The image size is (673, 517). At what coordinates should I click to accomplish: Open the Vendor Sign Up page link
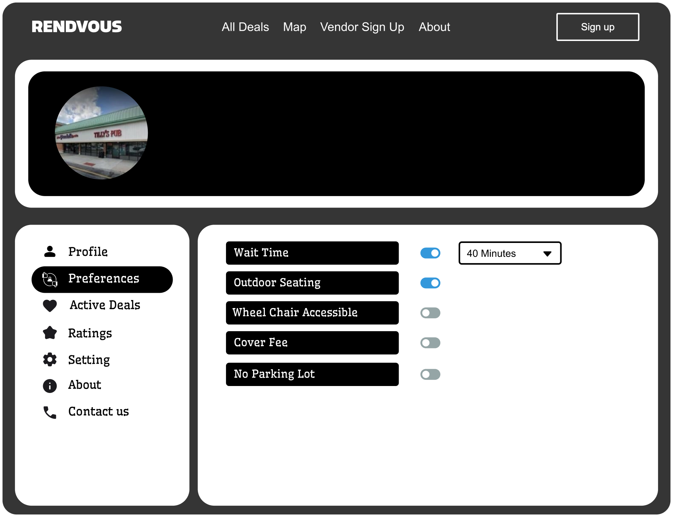362,27
